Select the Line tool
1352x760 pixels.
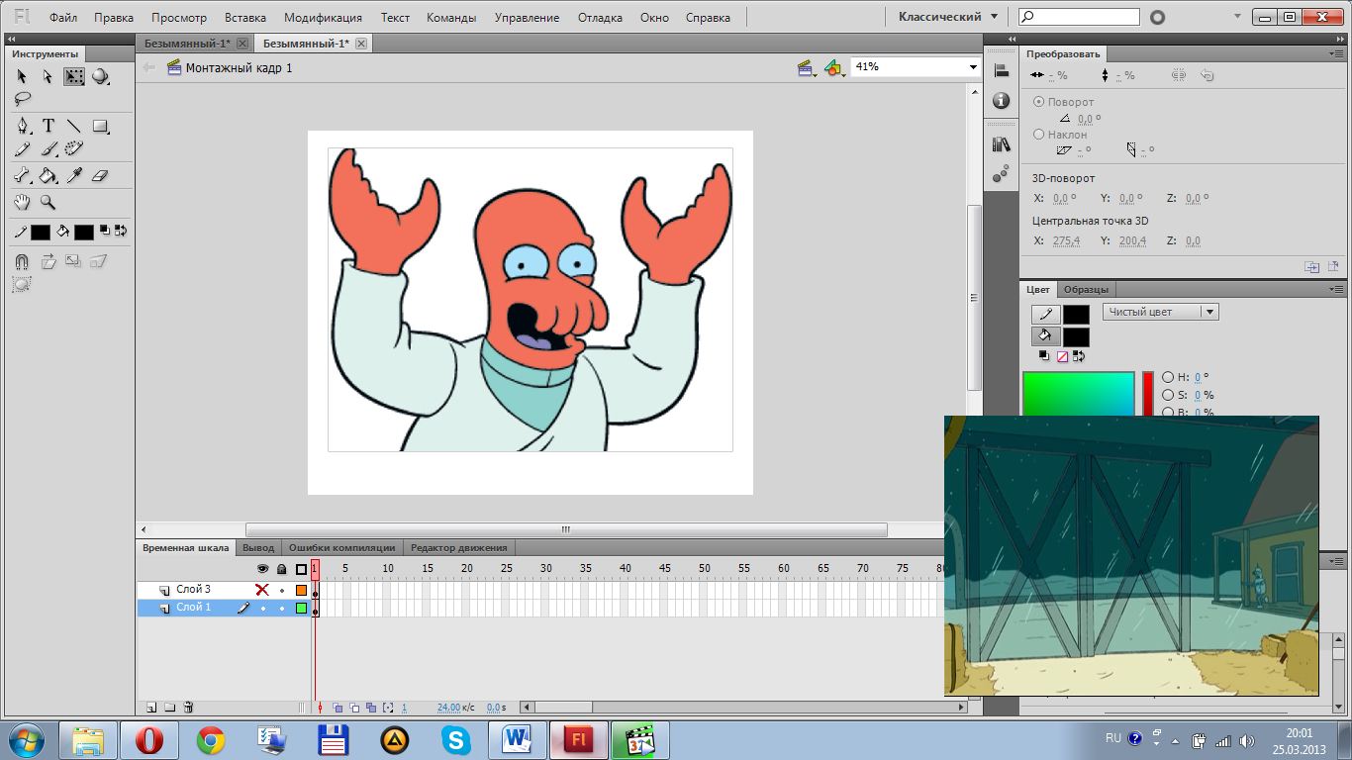[74, 126]
